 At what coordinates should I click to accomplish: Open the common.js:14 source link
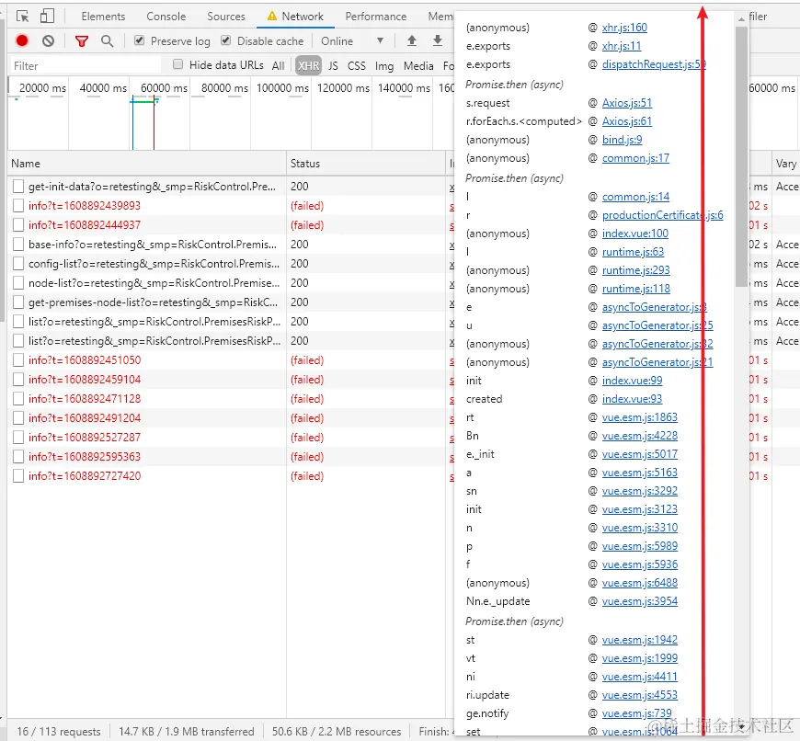(635, 197)
